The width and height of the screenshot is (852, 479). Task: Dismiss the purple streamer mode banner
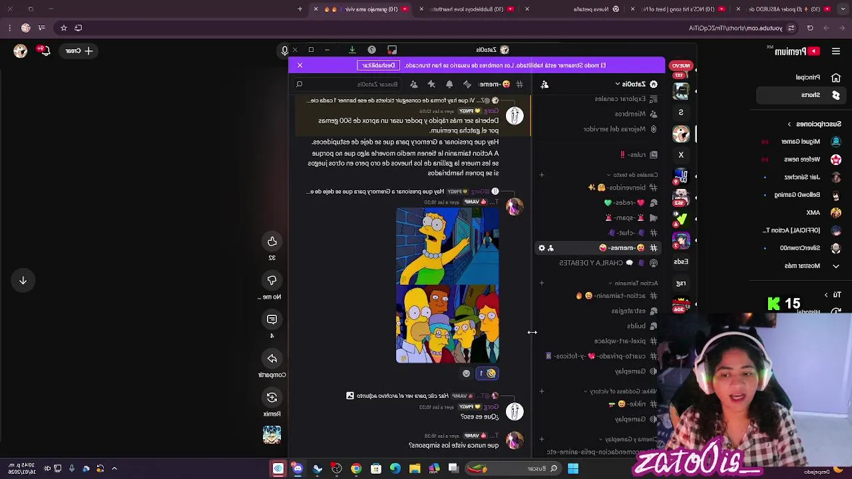point(300,65)
